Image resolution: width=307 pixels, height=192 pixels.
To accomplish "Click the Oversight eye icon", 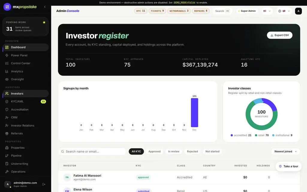I will click(x=7, y=79).
